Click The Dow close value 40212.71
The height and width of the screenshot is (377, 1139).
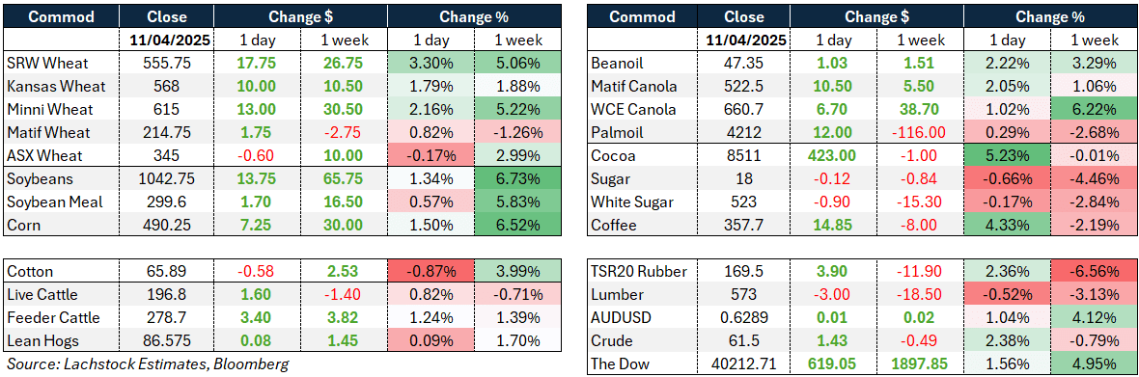click(x=744, y=364)
